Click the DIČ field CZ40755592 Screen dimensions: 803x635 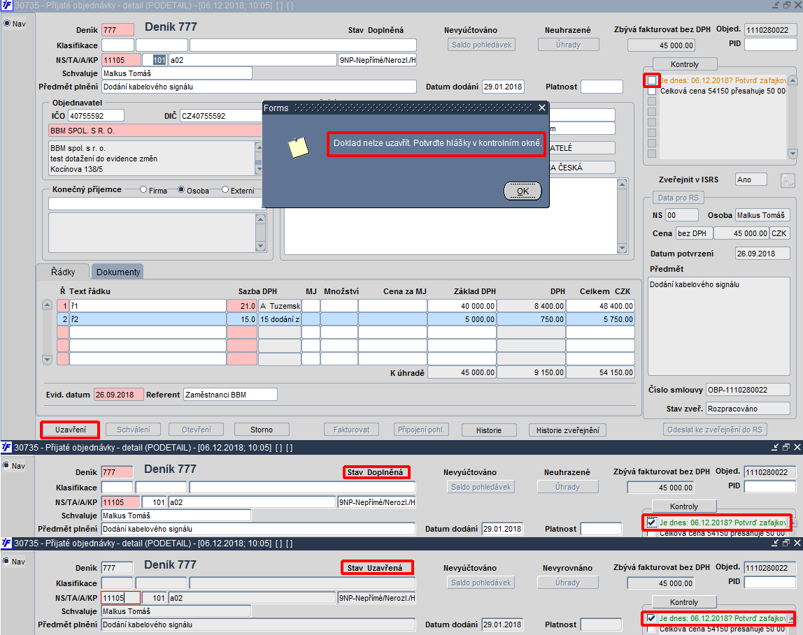pos(221,115)
